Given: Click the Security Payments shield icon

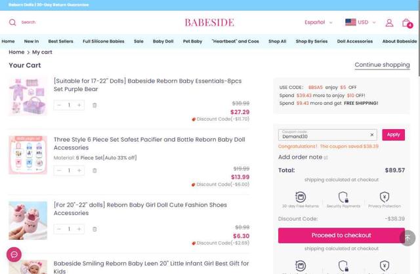Looking at the screenshot, I should [343, 197].
